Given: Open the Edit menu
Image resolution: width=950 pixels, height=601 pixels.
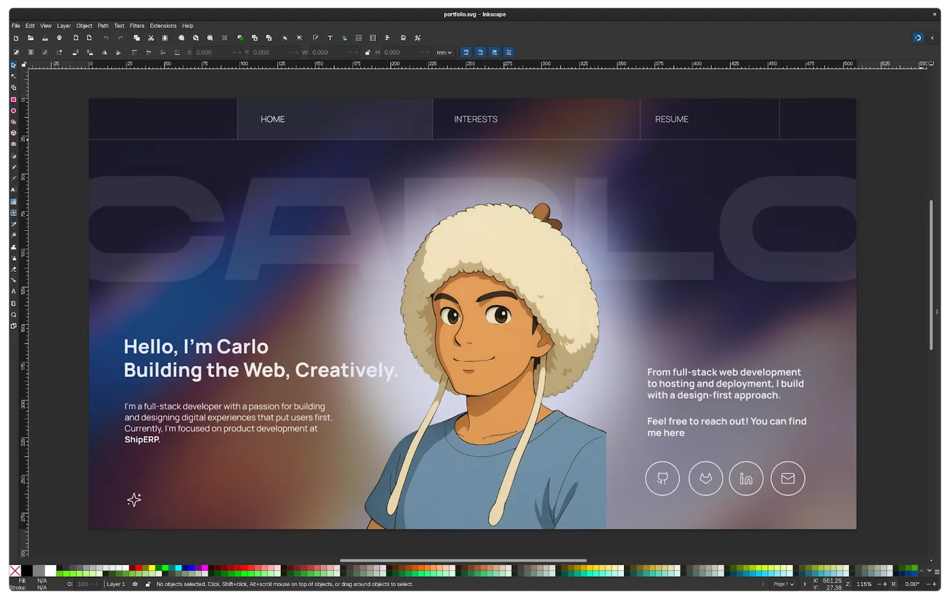Looking at the screenshot, I should click(x=30, y=26).
